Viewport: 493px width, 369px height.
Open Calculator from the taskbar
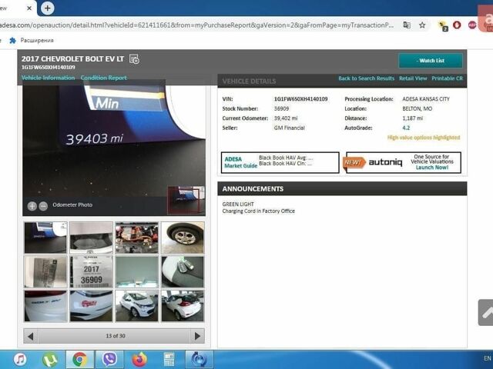click(x=169, y=360)
